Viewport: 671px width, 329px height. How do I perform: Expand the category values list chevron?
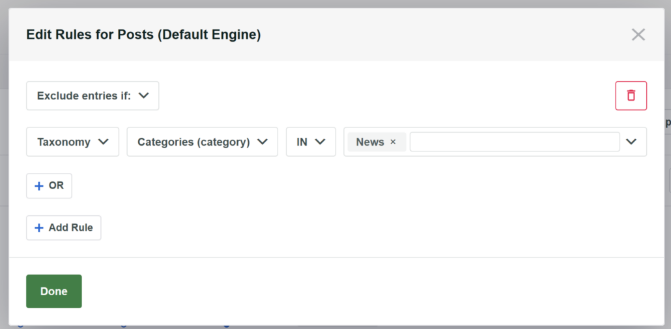click(x=631, y=142)
